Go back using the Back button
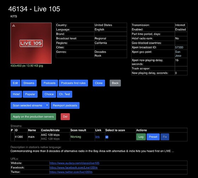 tap(115, 83)
